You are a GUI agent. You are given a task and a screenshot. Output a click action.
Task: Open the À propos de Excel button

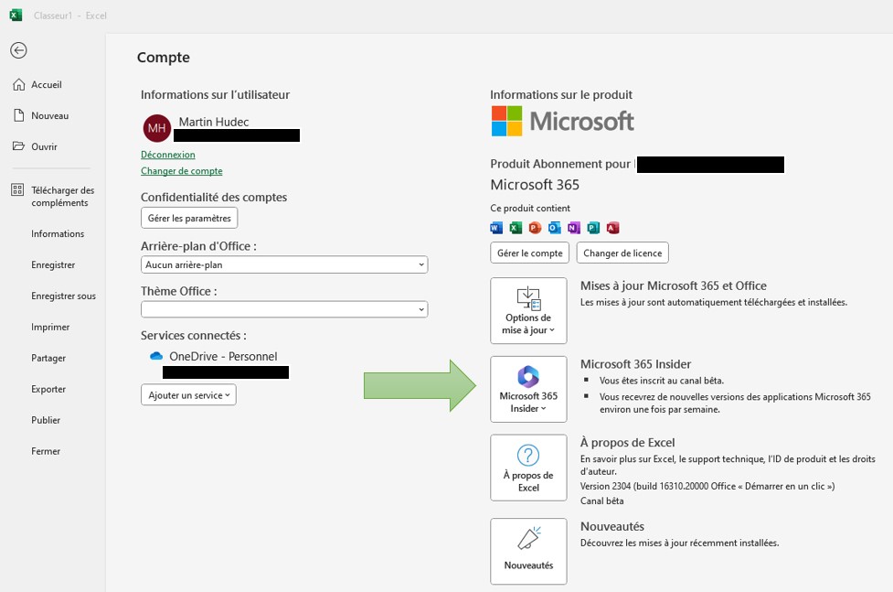coord(528,468)
